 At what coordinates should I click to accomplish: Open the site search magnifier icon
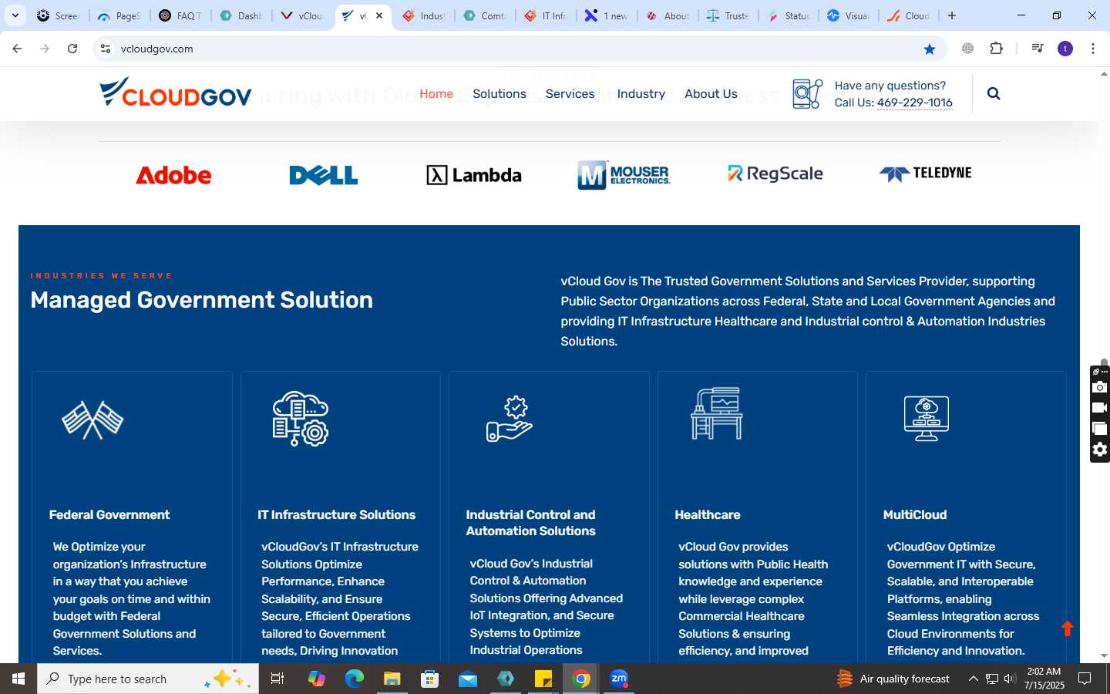[994, 93]
